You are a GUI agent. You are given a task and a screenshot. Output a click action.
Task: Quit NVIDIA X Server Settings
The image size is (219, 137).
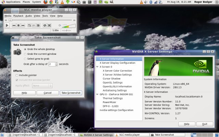[x=205, y=124]
